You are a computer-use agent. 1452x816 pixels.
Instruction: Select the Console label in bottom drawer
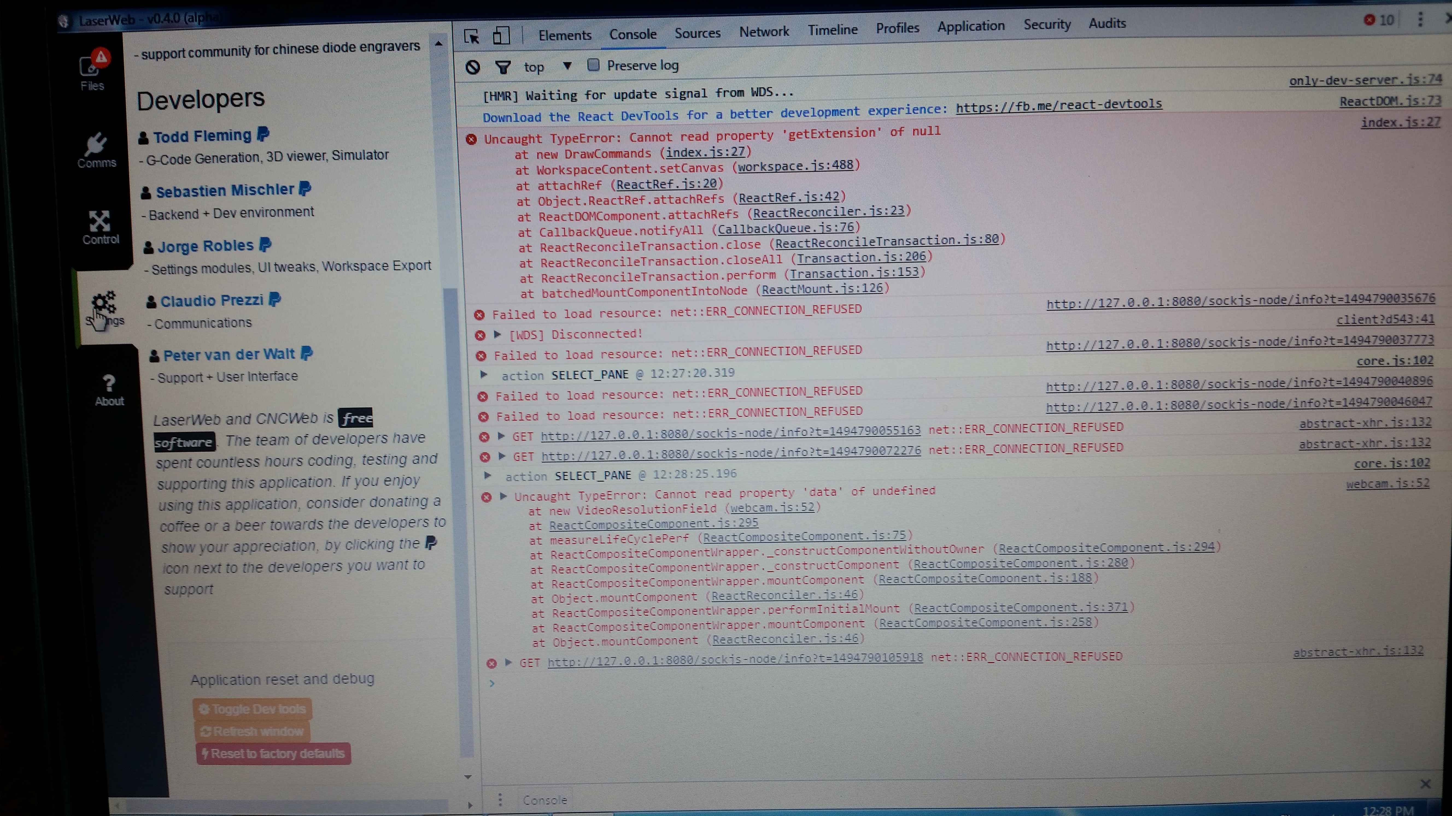coord(544,800)
